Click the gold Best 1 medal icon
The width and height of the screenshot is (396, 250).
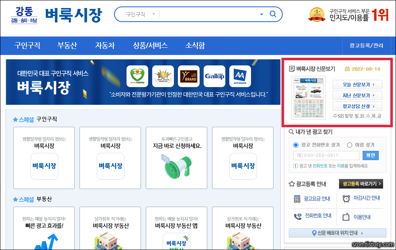(x=317, y=14)
